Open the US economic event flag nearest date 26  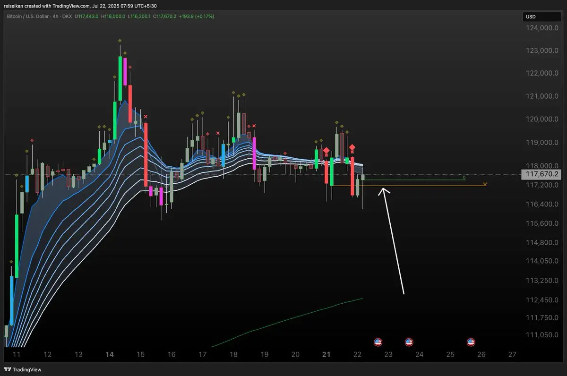click(x=471, y=342)
